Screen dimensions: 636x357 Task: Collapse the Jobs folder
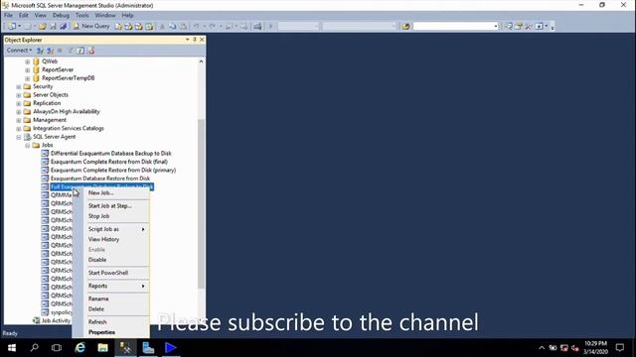point(28,146)
